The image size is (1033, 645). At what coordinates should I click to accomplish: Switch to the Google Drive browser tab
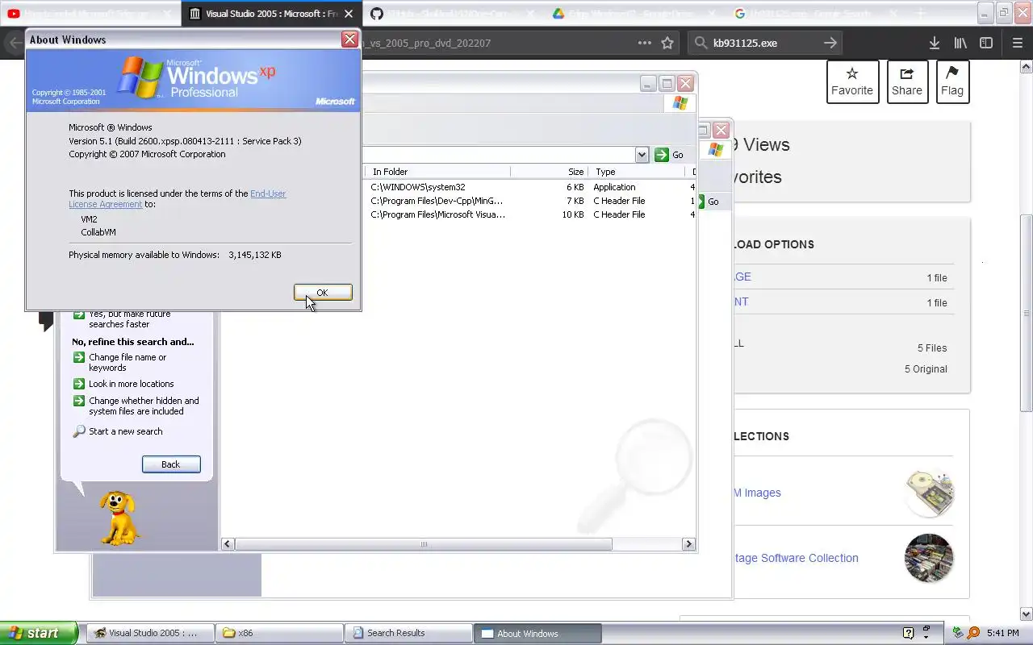coord(634,14)
